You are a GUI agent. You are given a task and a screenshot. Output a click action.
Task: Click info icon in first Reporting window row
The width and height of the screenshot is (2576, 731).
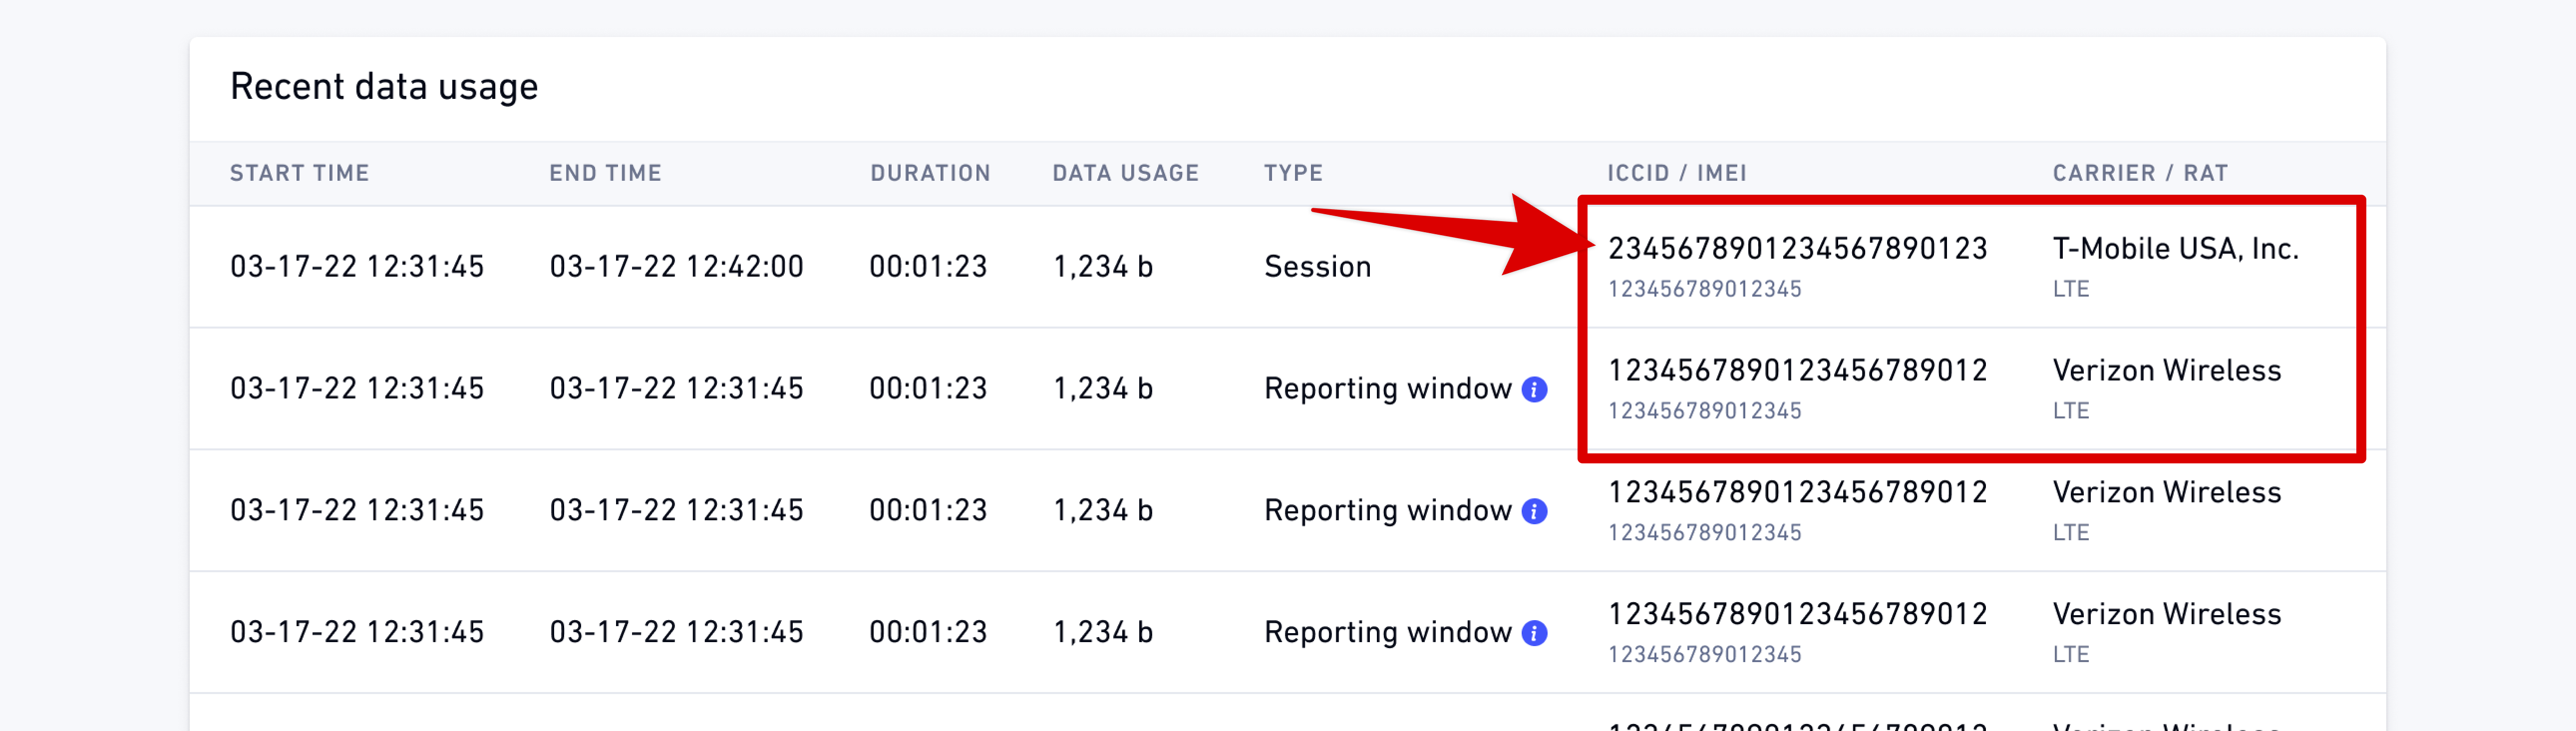(1534, 389)
